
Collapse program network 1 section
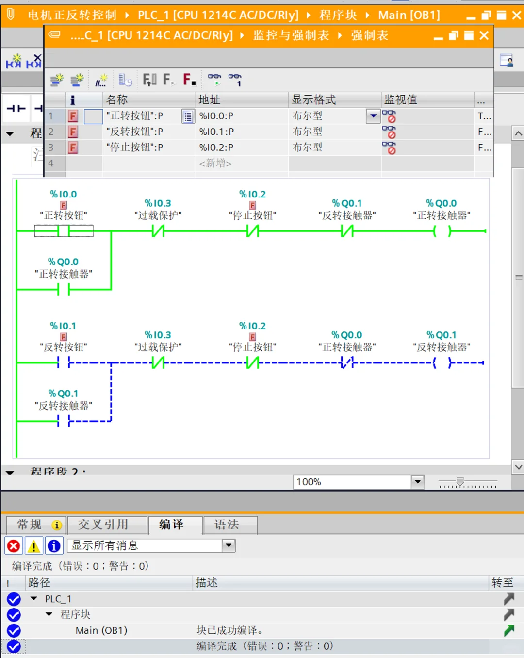click(10, 133)
